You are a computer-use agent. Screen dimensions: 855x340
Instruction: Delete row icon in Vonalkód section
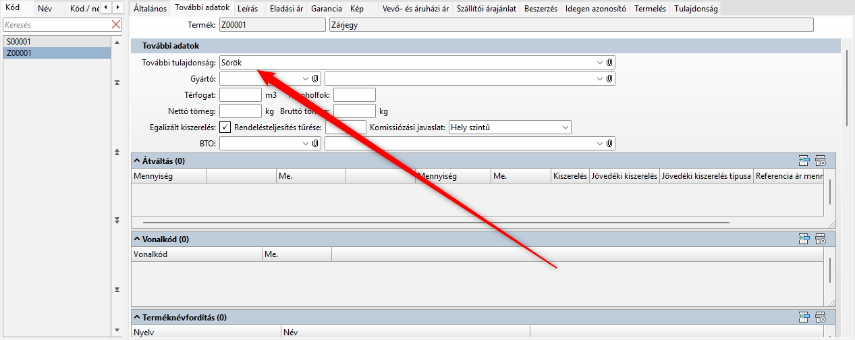pos(821,239)
